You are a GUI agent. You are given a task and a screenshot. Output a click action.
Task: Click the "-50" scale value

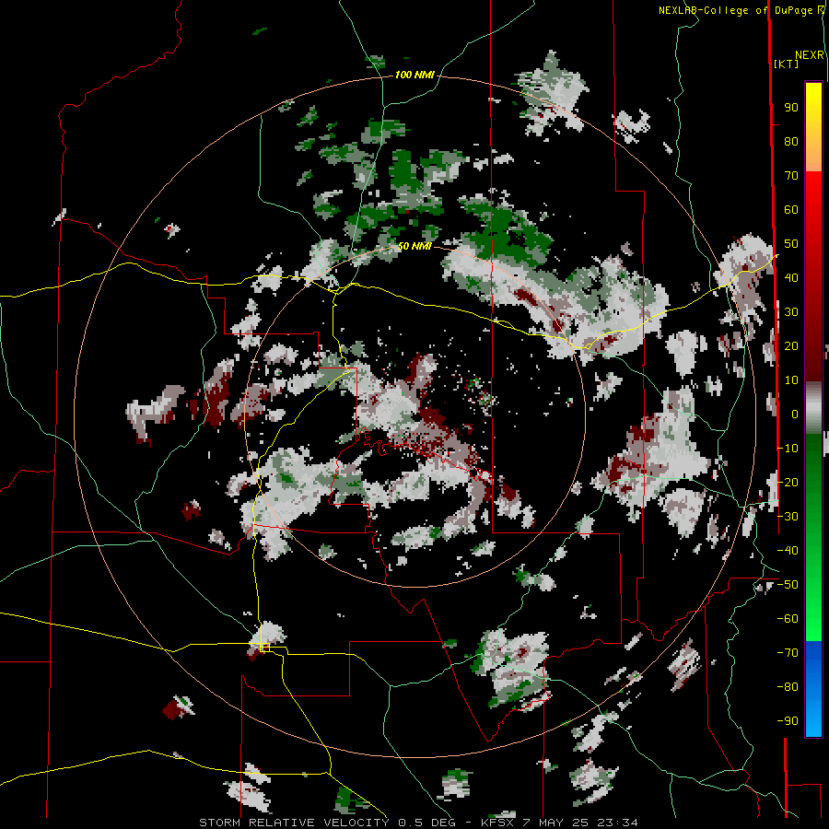788,585
